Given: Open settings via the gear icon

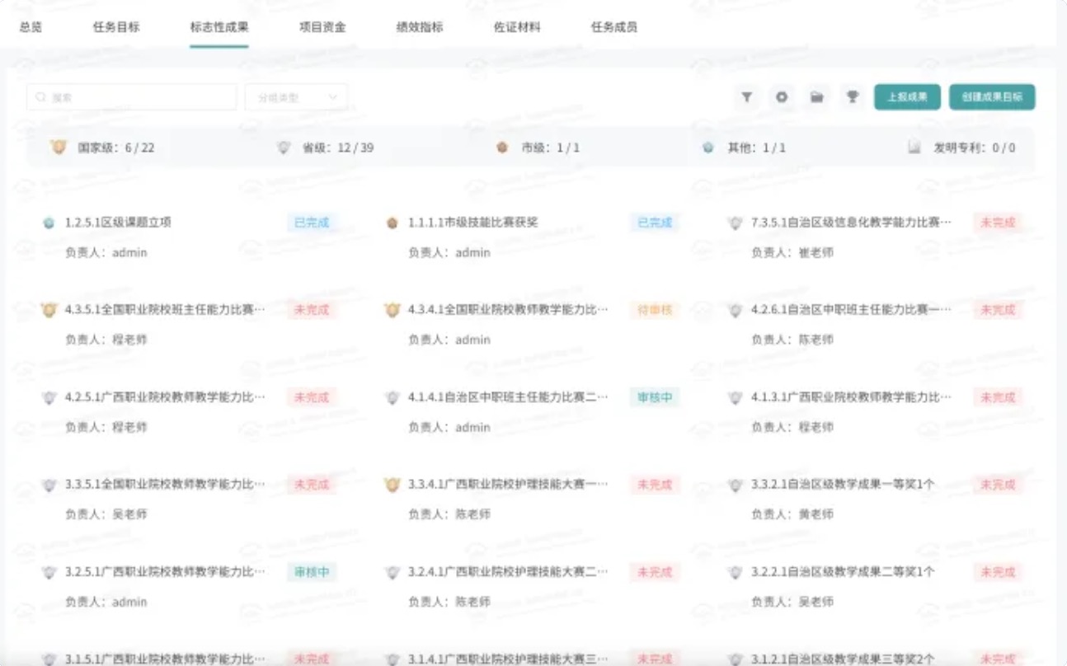Looking at the screenshot, I should coord(782,97).
